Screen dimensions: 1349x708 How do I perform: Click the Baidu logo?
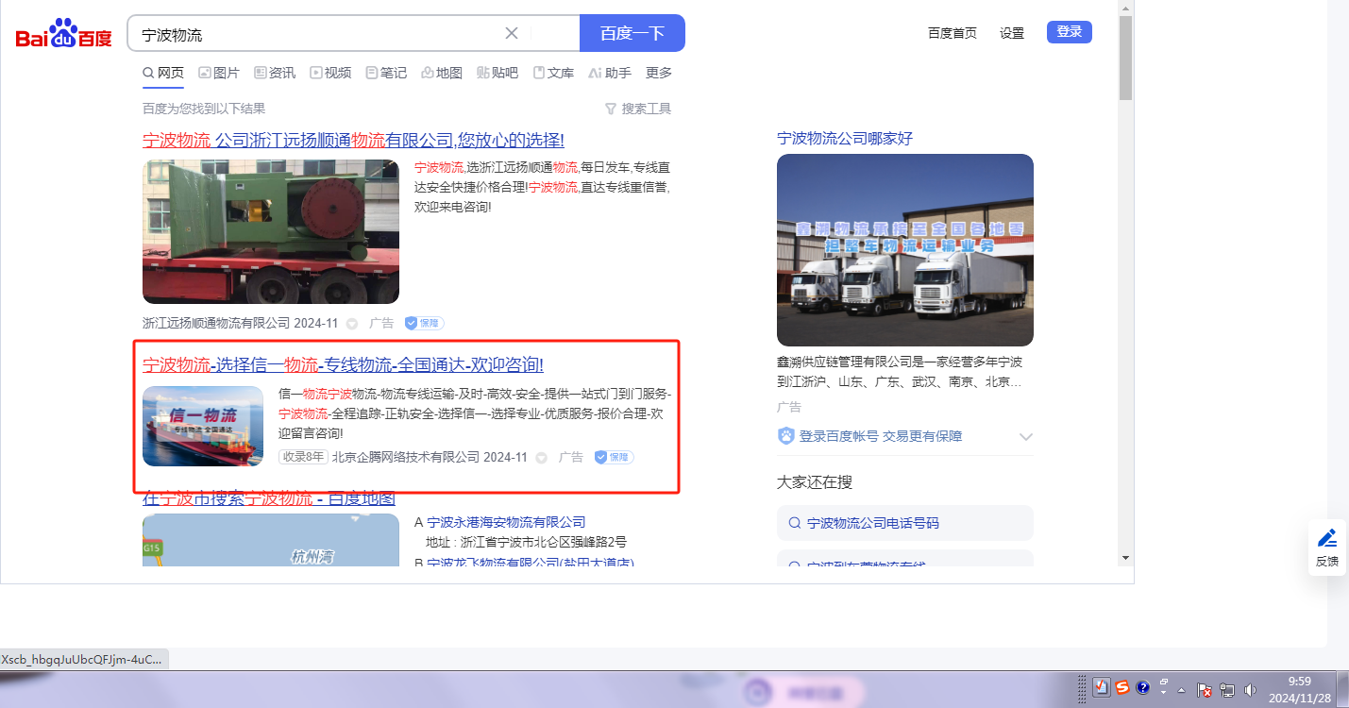pos(63,34)
